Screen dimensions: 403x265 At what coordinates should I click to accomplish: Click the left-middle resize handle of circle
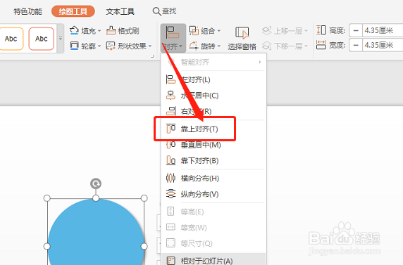[46, 246]
